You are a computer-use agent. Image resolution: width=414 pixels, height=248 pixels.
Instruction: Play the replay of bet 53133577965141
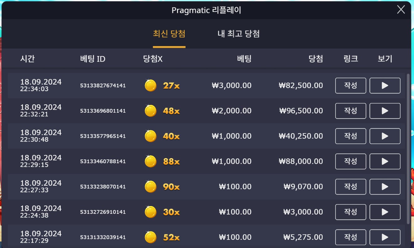tap(385, 136)
